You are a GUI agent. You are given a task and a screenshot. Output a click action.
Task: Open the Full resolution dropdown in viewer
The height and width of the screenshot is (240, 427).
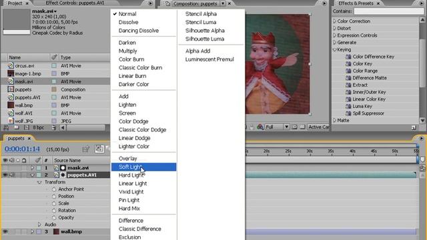pyautogui.click(x=277, y=127)
